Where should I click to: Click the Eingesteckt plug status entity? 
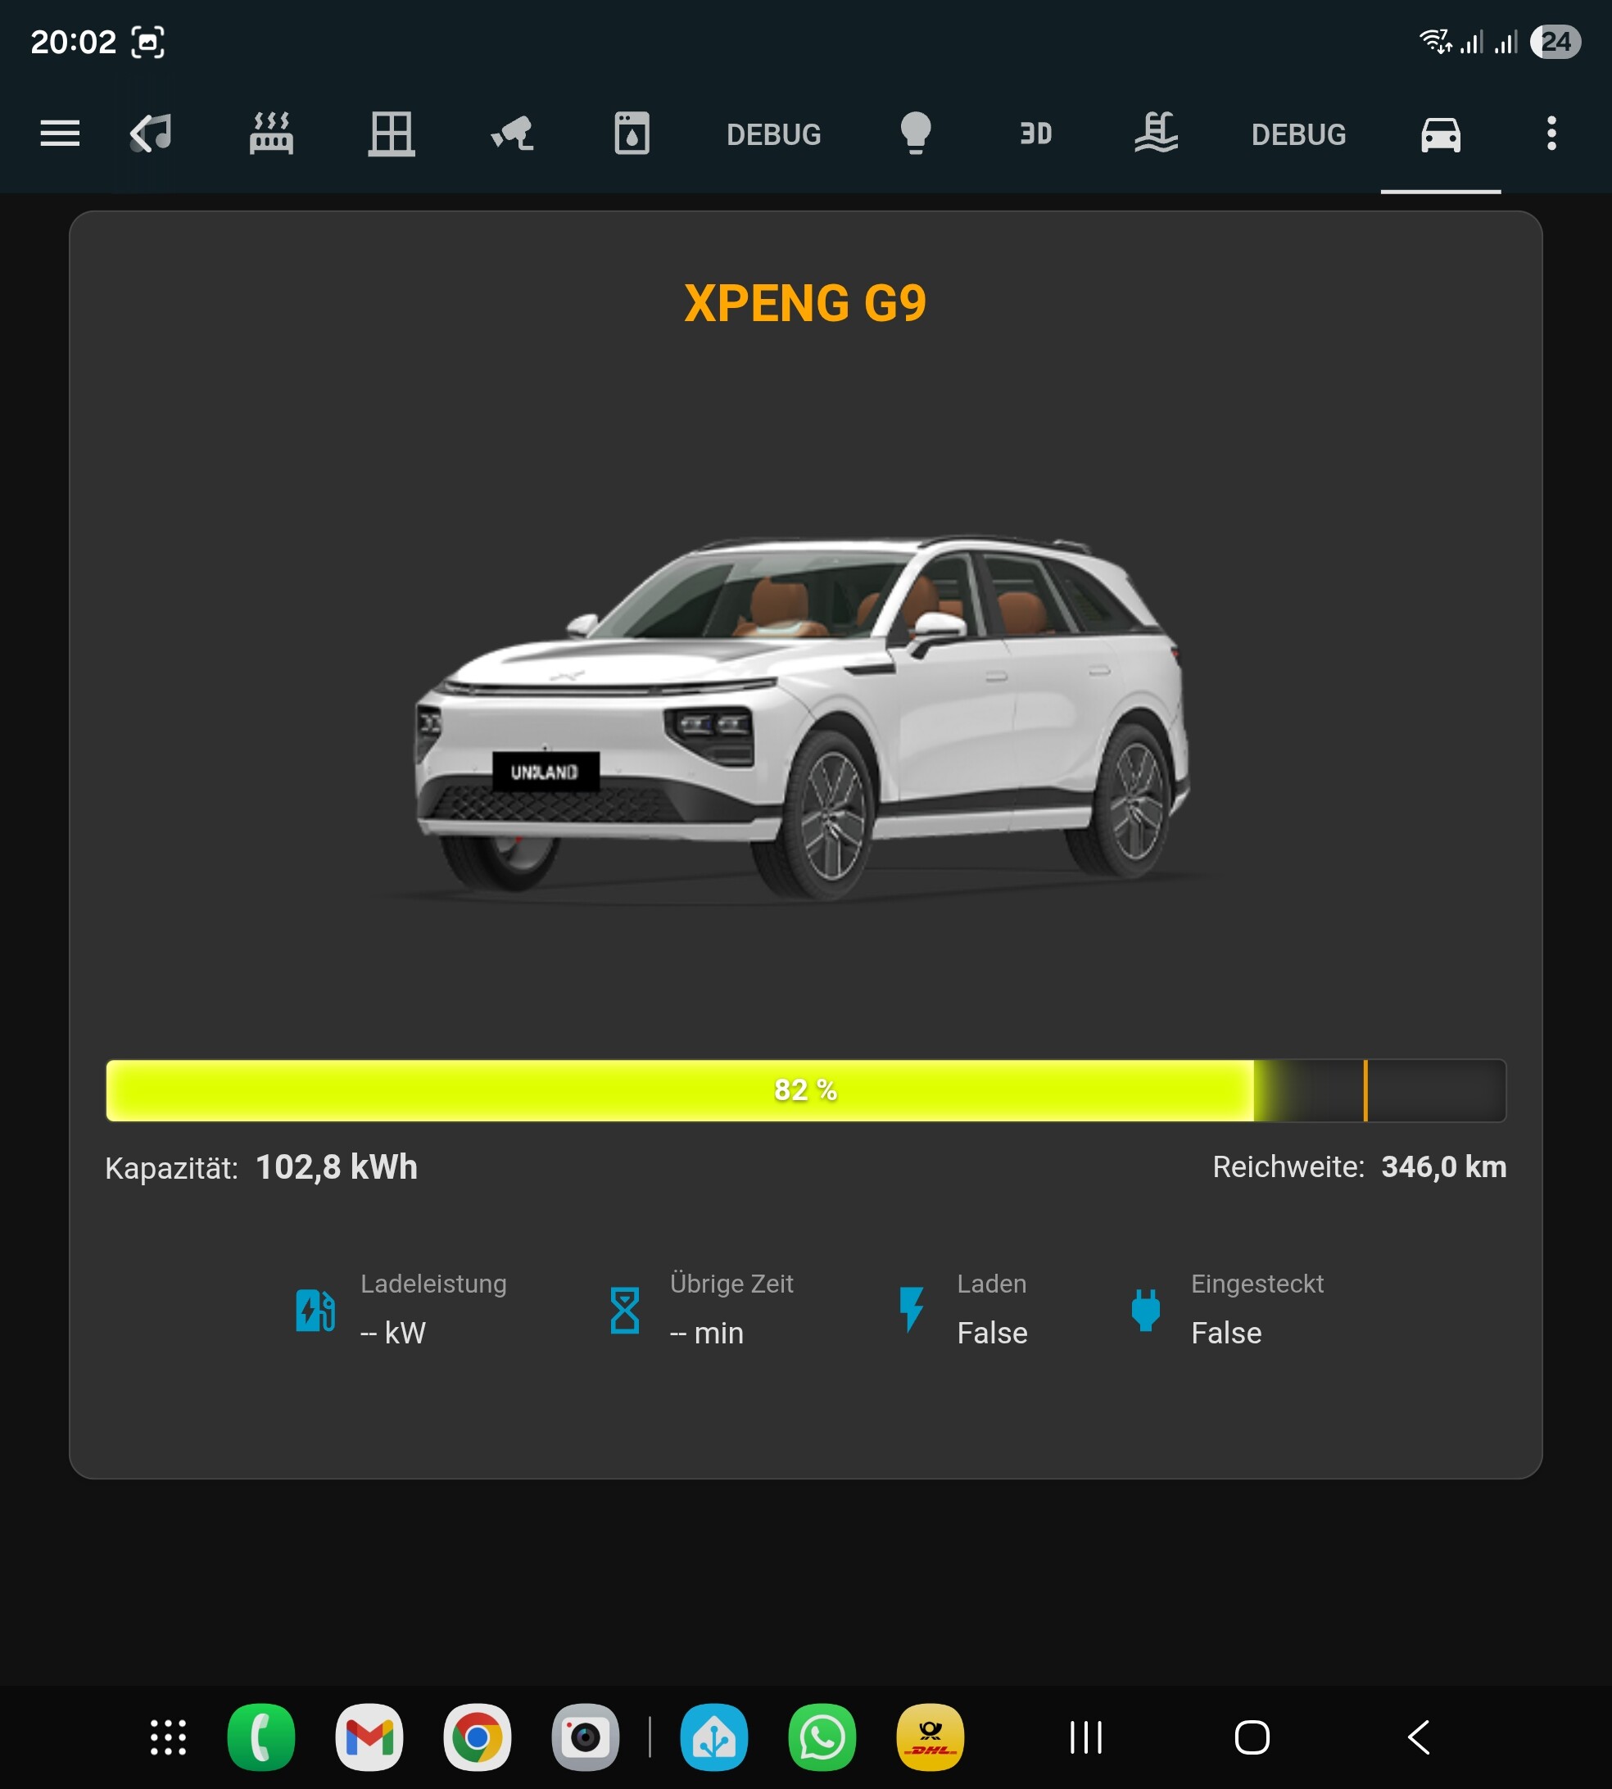click(x=1228, y=1309)
